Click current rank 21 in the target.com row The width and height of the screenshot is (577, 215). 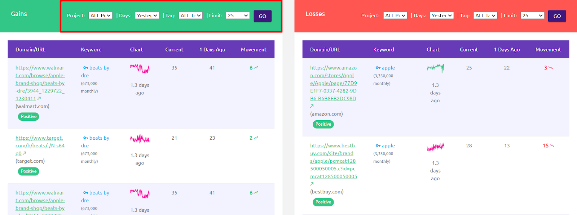tap(174, 138)
